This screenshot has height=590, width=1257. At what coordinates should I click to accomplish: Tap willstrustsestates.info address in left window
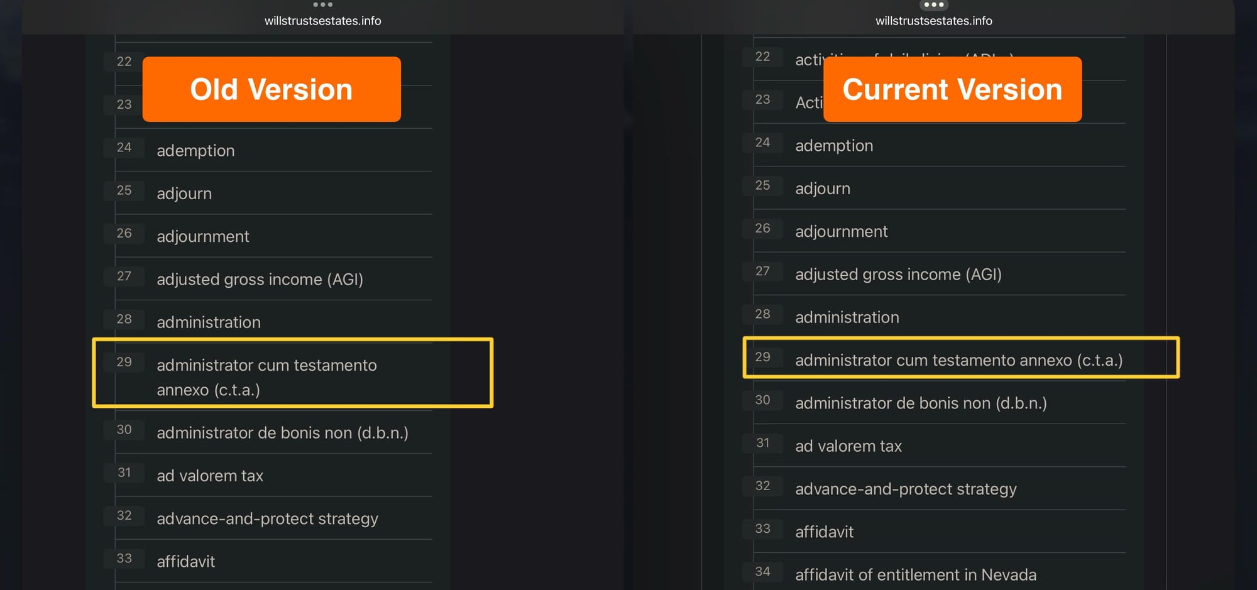point(322,21)
